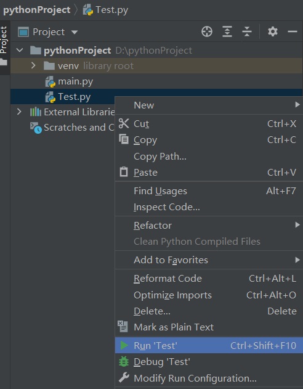Image resolution: width=303 pixels, height=389 pixels.
Task: Click the Test.py breadcrumb label
Action: [x=111, y=10]
